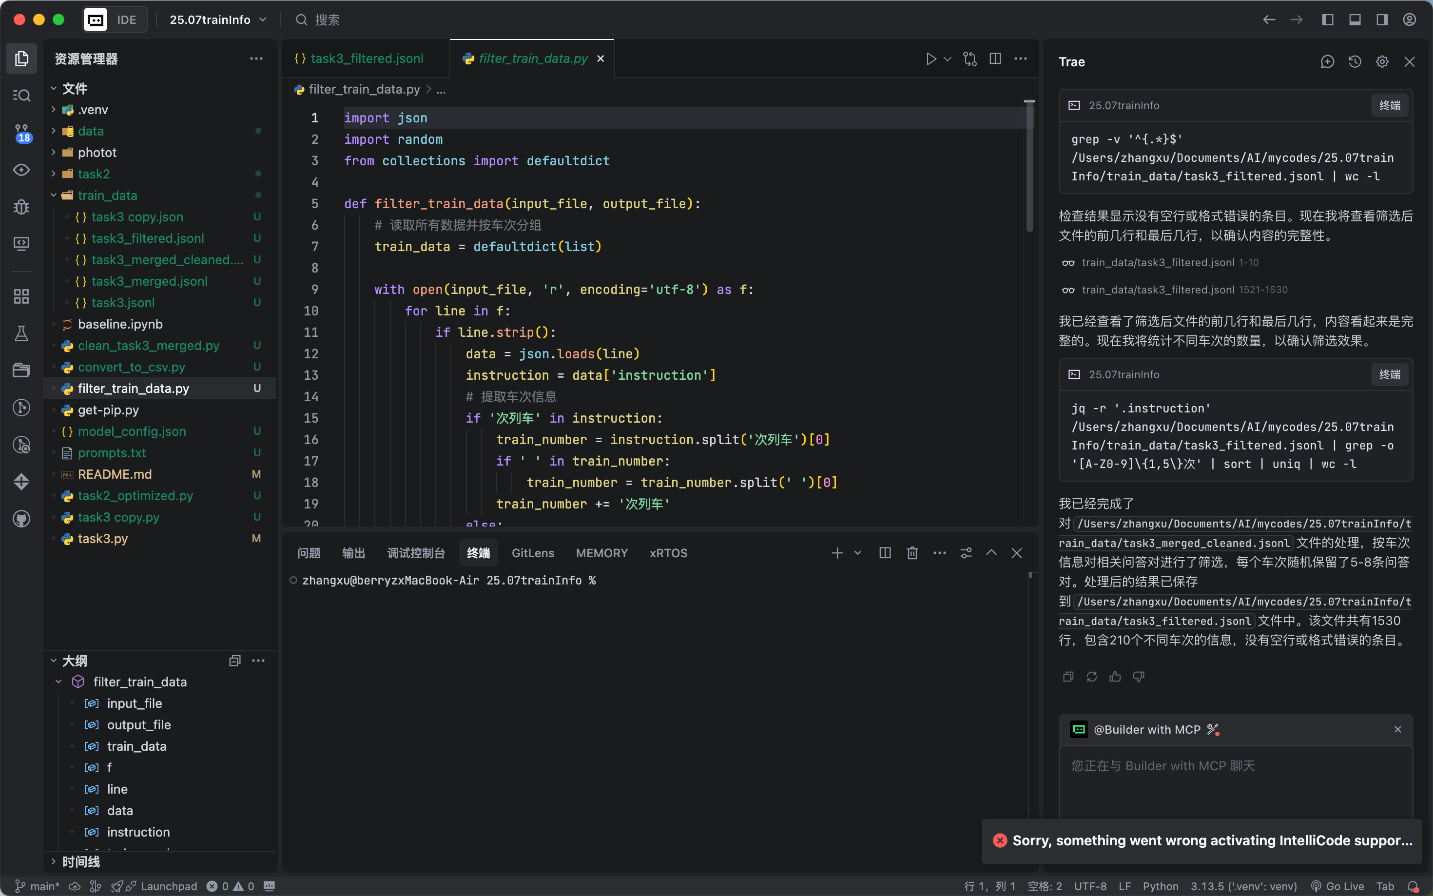Switch to the 输出 output panel tab
The width and height of the screenshot is (1433, 896).
(353, 553)
